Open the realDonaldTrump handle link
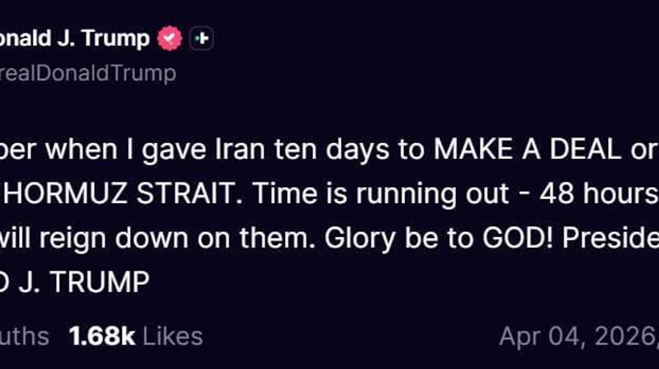This screenshot has height=369, width=659. (88, 73)
